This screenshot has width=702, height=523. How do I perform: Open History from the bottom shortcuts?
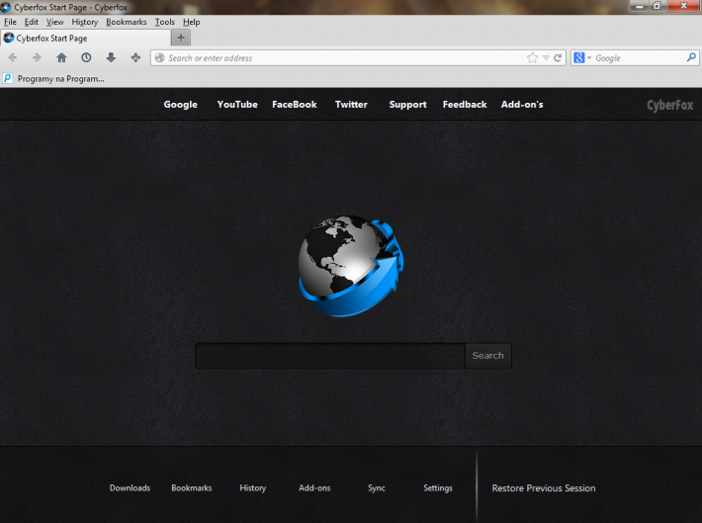click(x=253, y=488)
